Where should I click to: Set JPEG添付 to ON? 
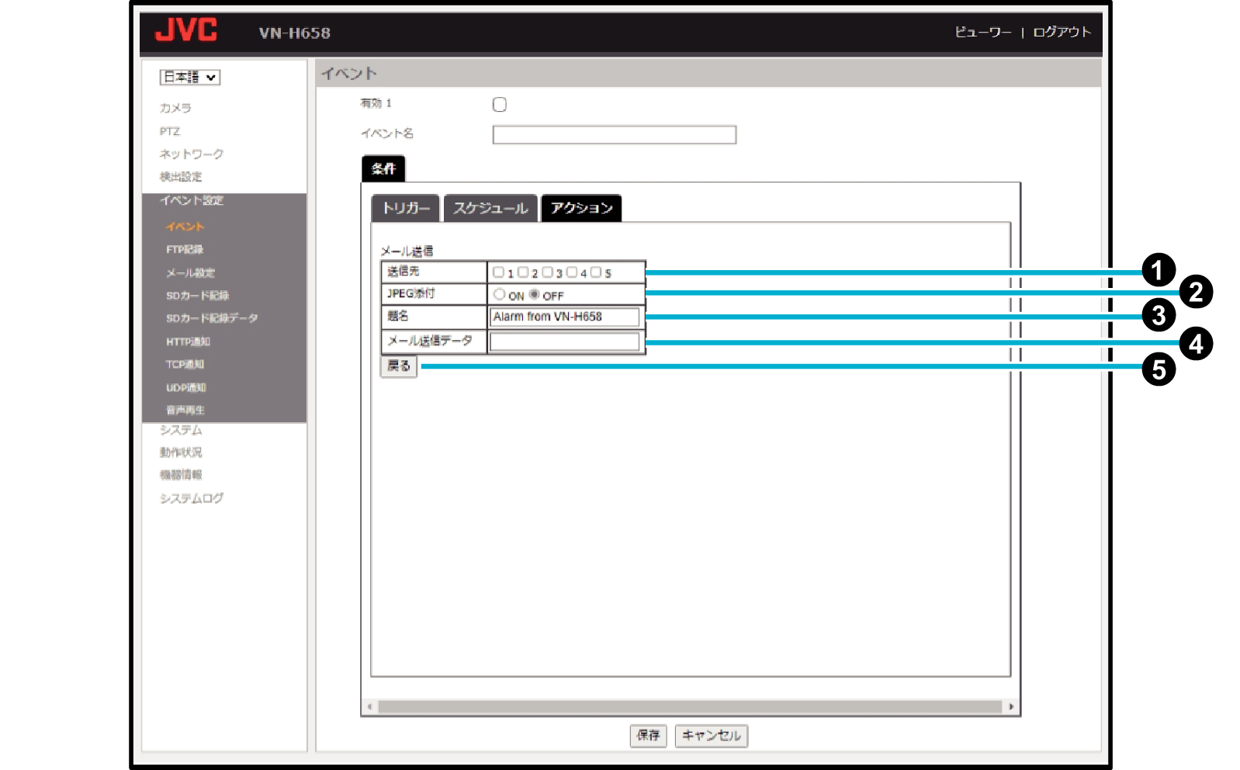pos(500,294)
